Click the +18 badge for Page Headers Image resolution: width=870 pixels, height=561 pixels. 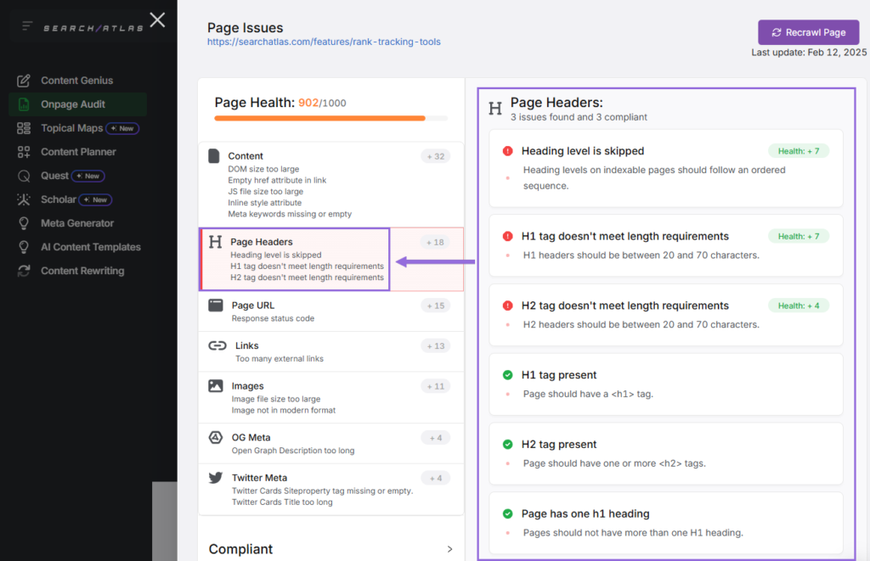point(436,242)
